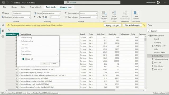
Task: Click the top Search box
Action: [x=92, y=2]
